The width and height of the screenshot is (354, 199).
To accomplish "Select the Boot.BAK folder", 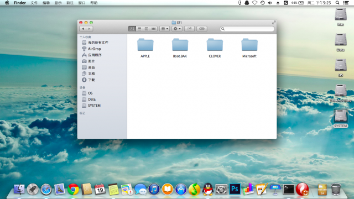I will click(180, 48).
